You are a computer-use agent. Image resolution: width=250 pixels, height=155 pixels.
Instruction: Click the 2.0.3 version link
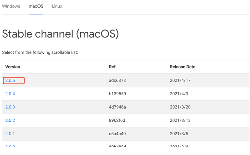[10, 107]
